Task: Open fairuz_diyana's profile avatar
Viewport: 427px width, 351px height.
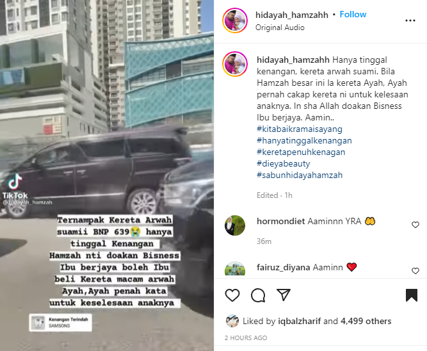Action: coord(235,269)
